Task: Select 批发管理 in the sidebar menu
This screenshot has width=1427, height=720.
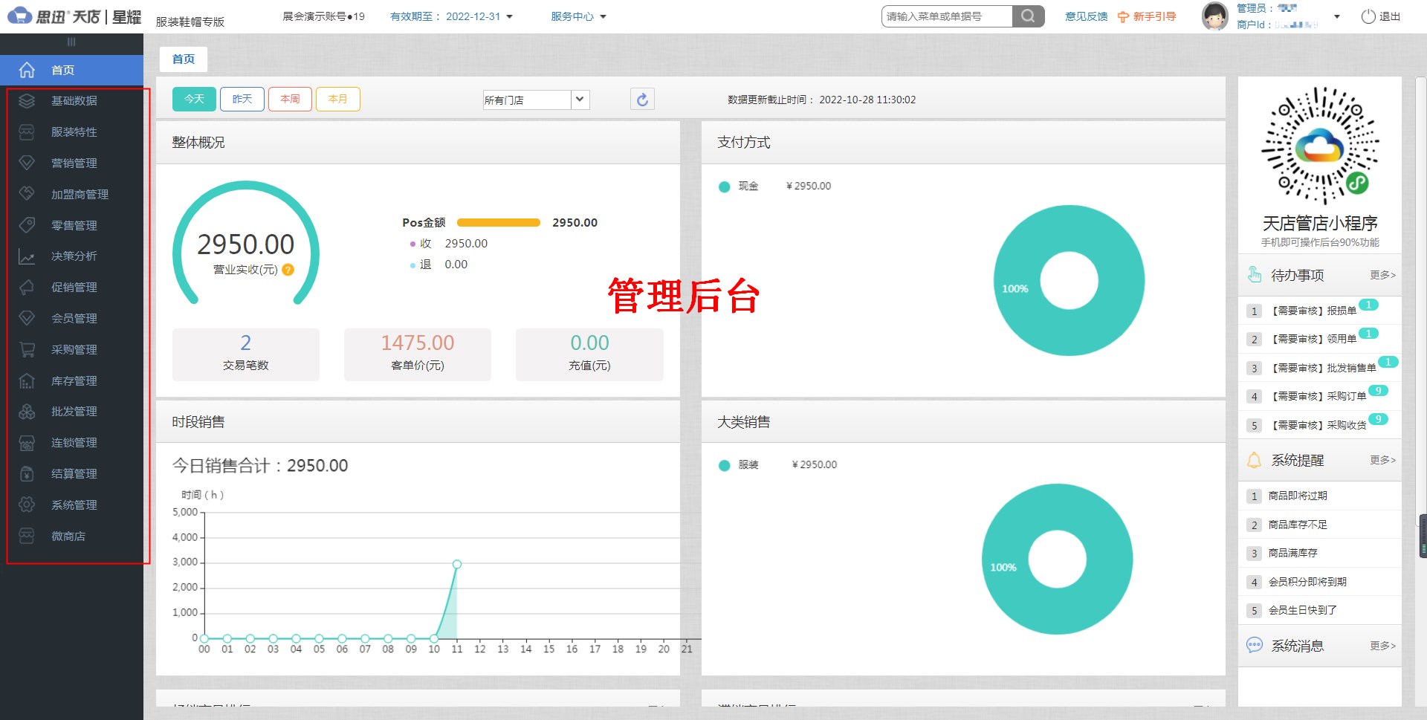Action: 27,411
